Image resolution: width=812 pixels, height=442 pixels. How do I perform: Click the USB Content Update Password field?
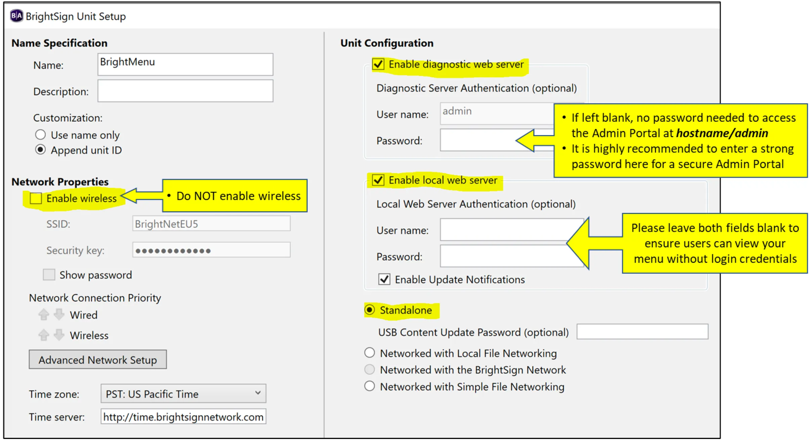tap(643, 332)
